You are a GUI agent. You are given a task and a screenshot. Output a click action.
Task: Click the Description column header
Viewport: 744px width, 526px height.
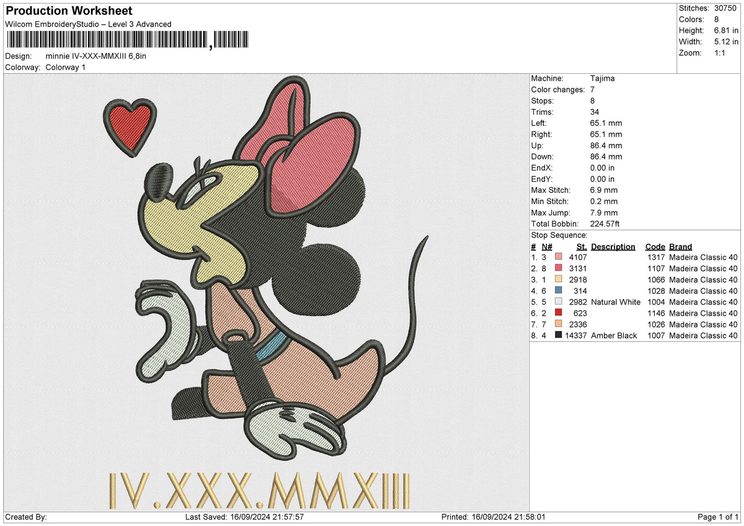coord(613,246)
